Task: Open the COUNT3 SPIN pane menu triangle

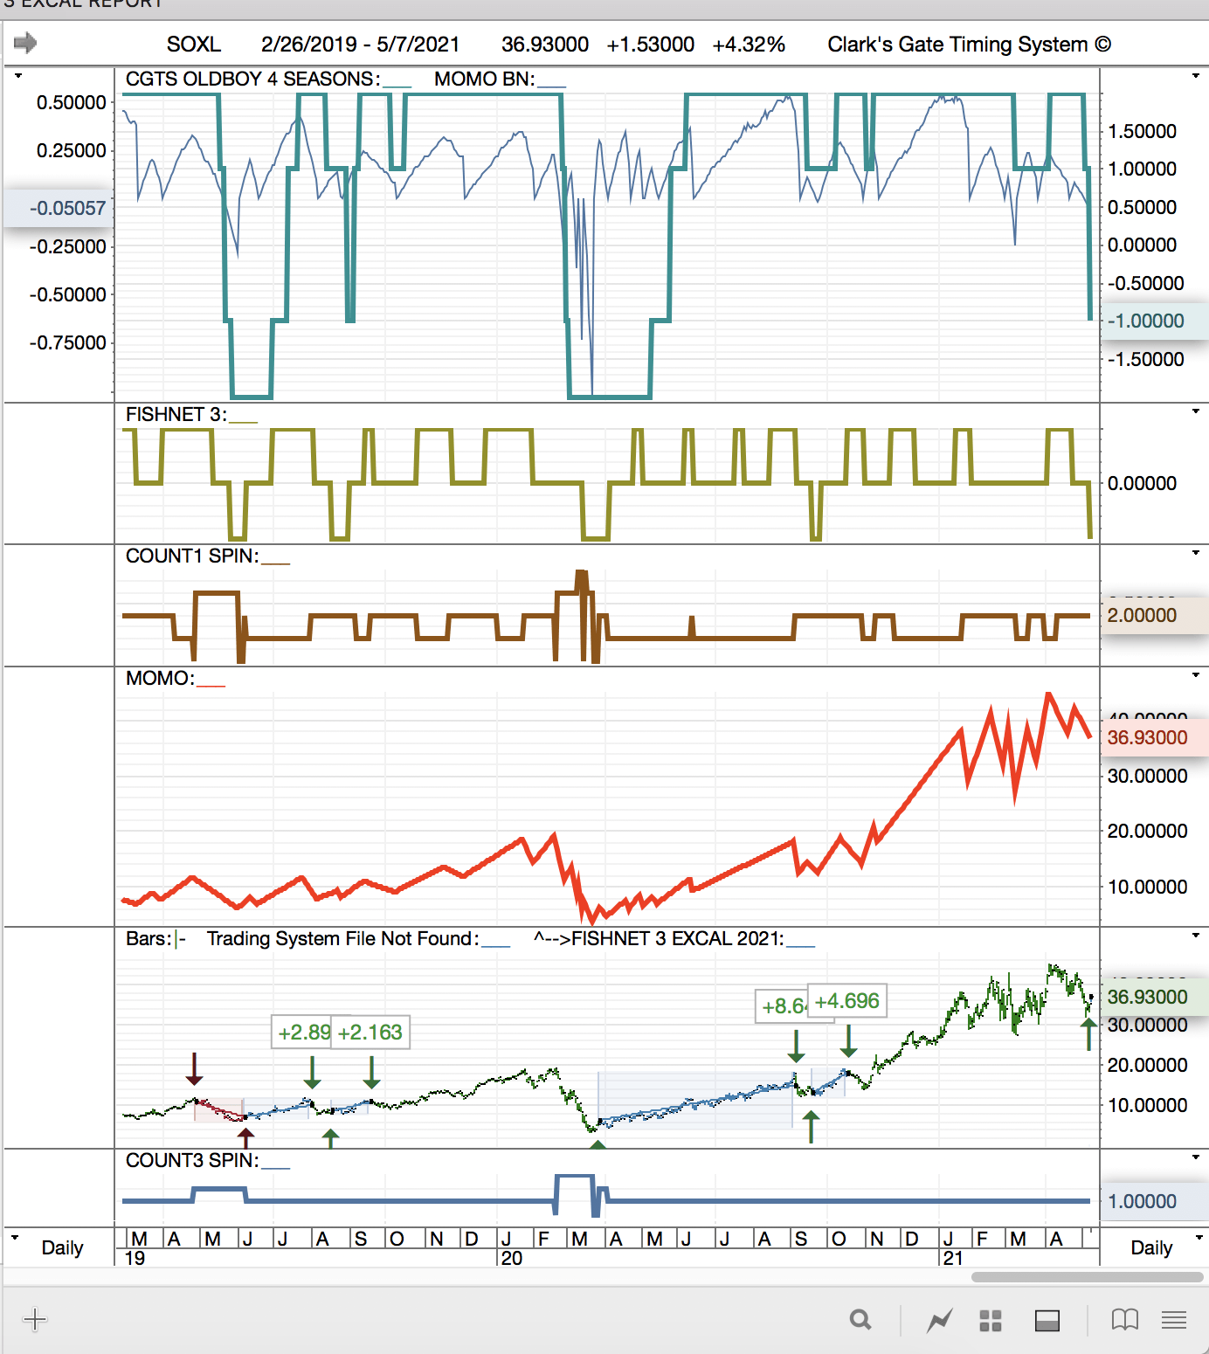Action: coord(1196,1157)
